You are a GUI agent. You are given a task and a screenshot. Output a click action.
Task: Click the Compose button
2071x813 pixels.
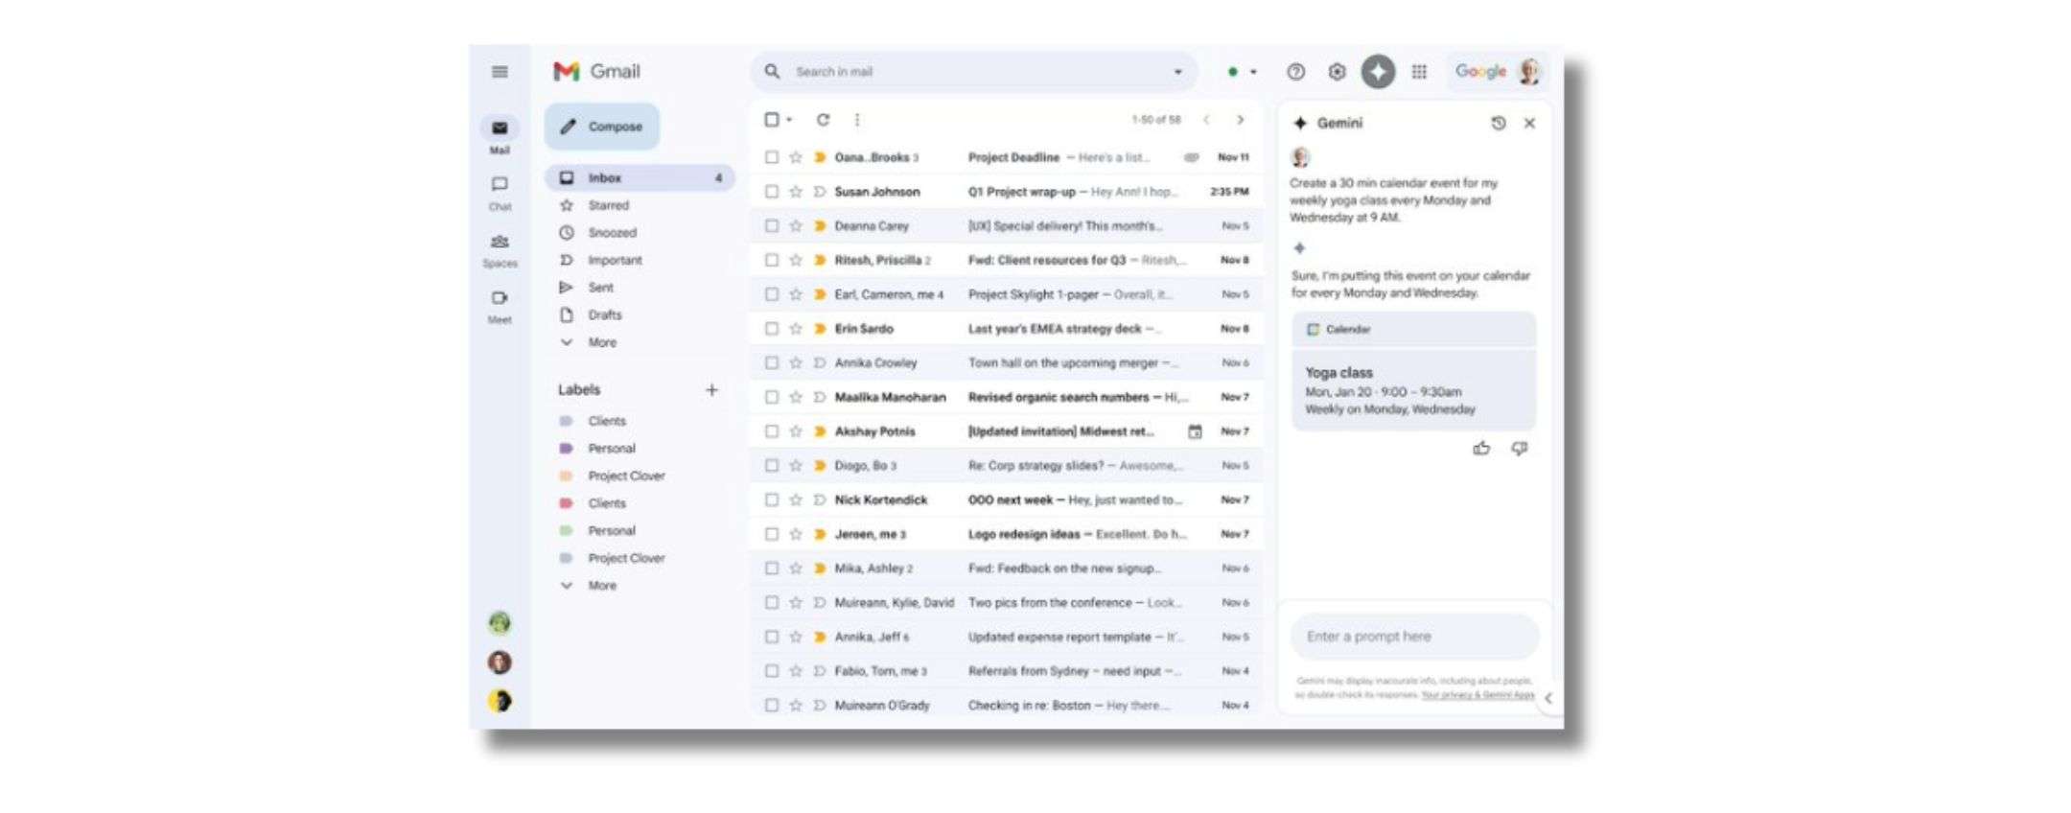[602, 127]
